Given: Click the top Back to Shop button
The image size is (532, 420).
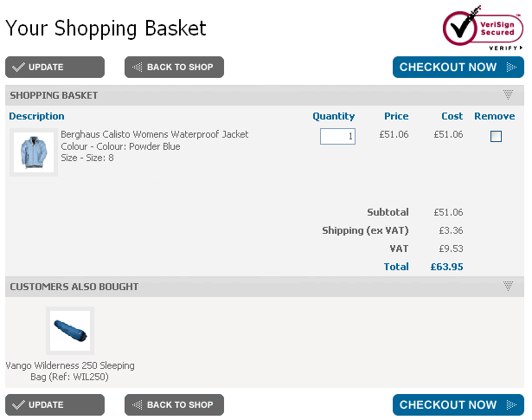Looking at the screenshot, I should click(x=174, y=68).
